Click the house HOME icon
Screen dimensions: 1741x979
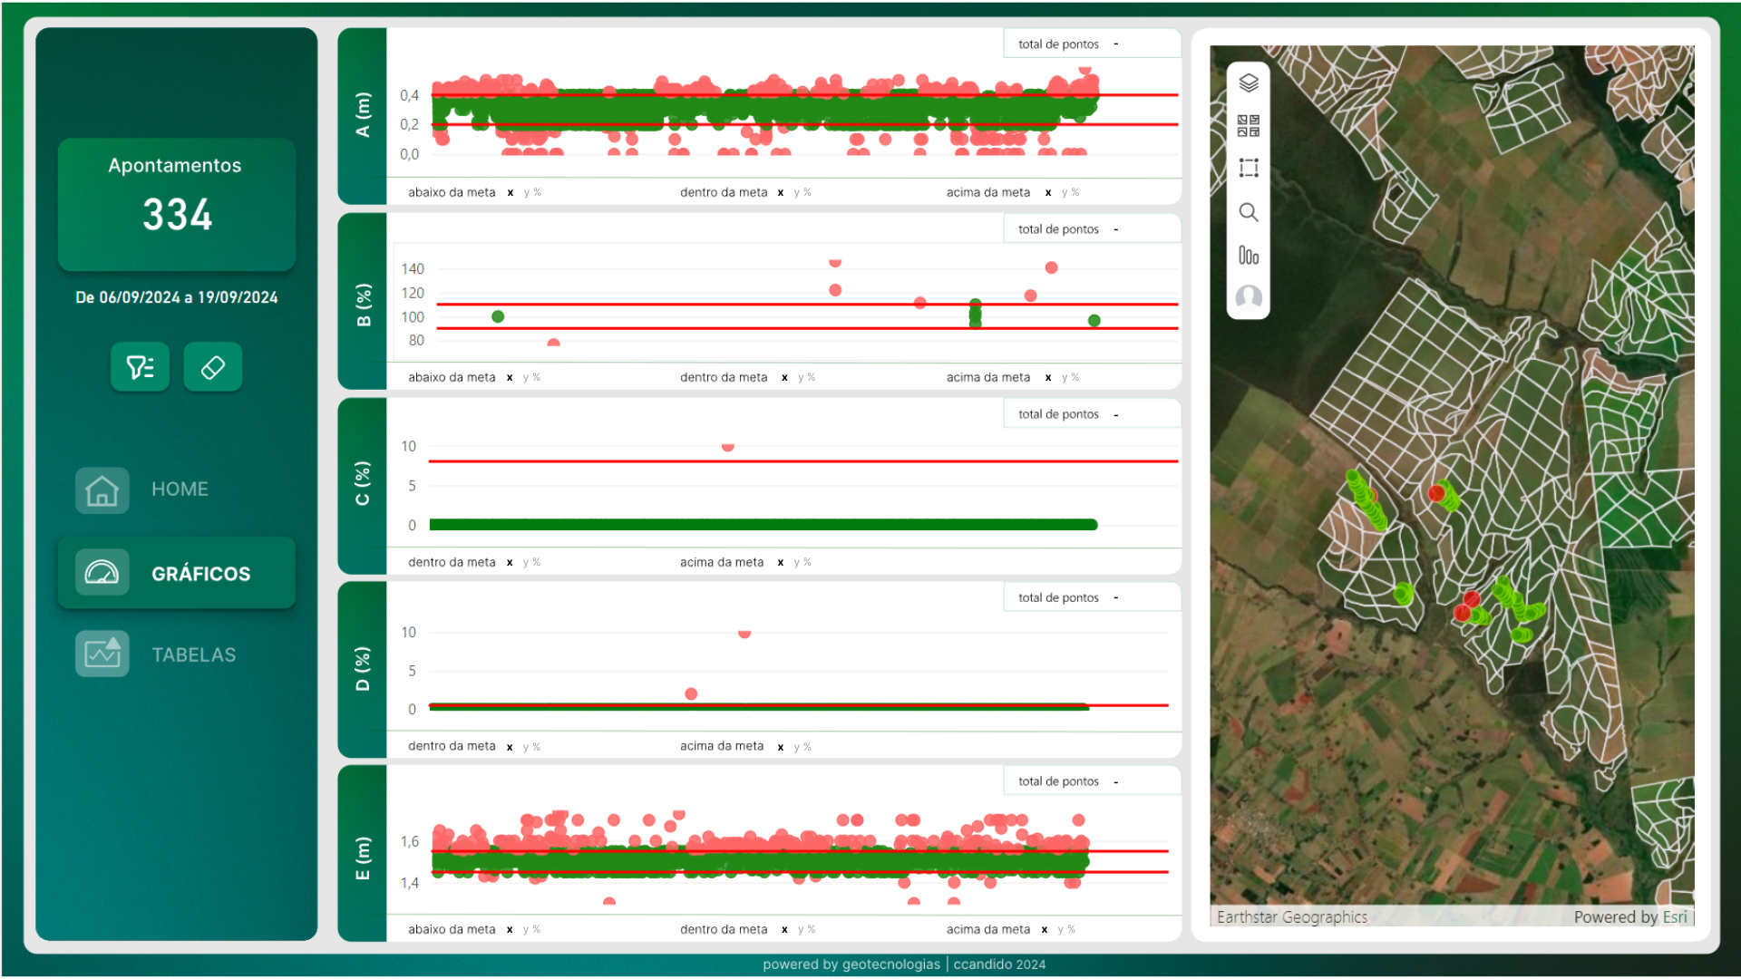(102, 490)
